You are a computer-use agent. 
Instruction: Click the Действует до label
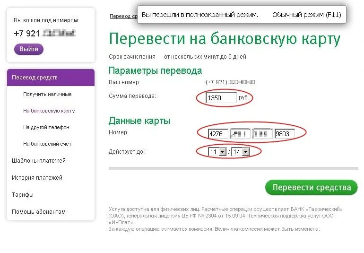pos(127,152)
